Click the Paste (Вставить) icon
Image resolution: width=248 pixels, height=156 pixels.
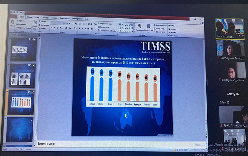(x=12, y=23)
